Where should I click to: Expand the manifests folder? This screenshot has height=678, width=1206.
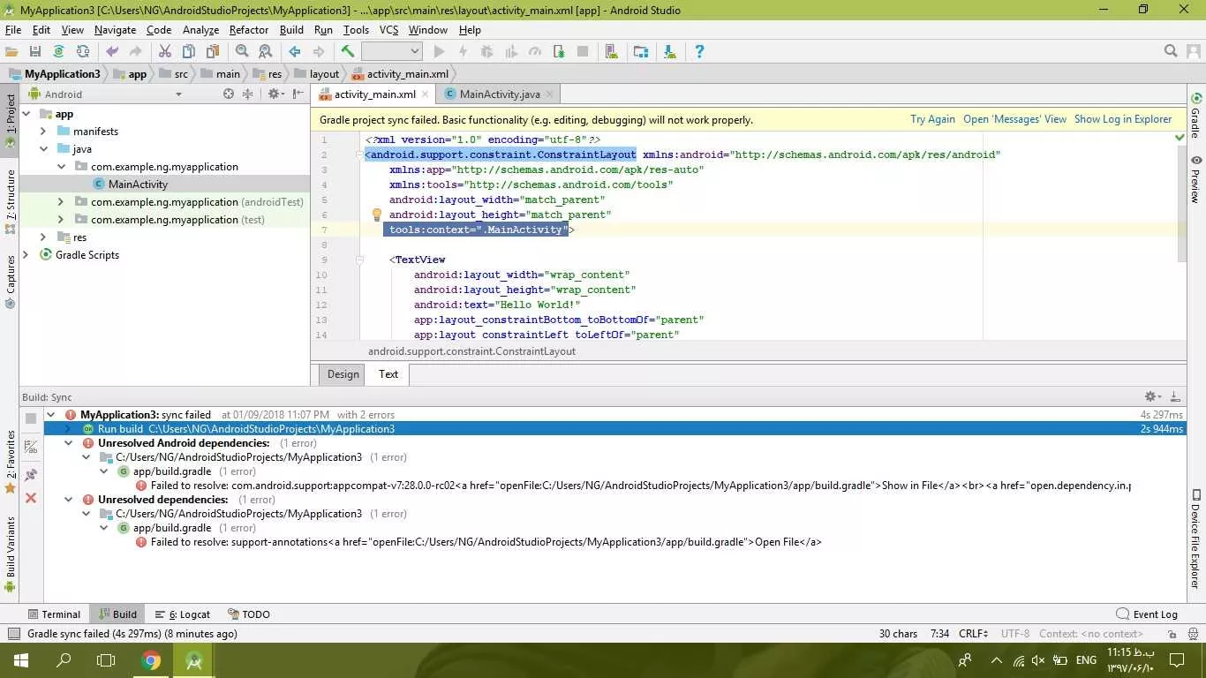tap(43, 132)
